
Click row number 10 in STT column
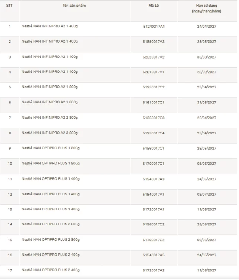pyautogui.click(x=10, y=164)
